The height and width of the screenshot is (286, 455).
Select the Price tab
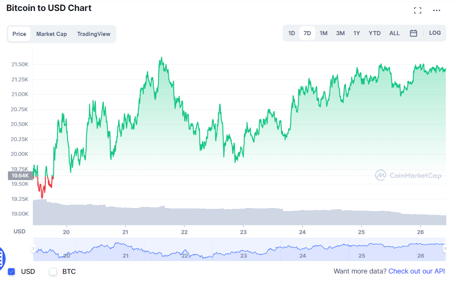19,34
